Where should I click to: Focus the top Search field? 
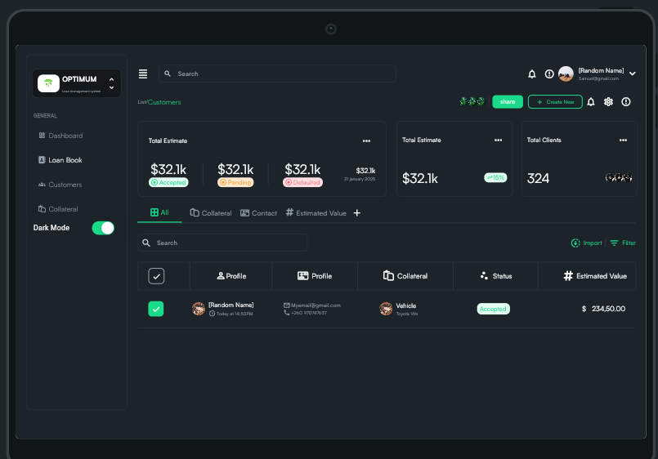click(x=277, y=74)
